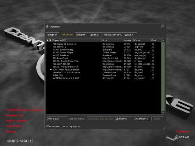
Task: Select CS STARLife.kg Style Server row
Action: 104,70
